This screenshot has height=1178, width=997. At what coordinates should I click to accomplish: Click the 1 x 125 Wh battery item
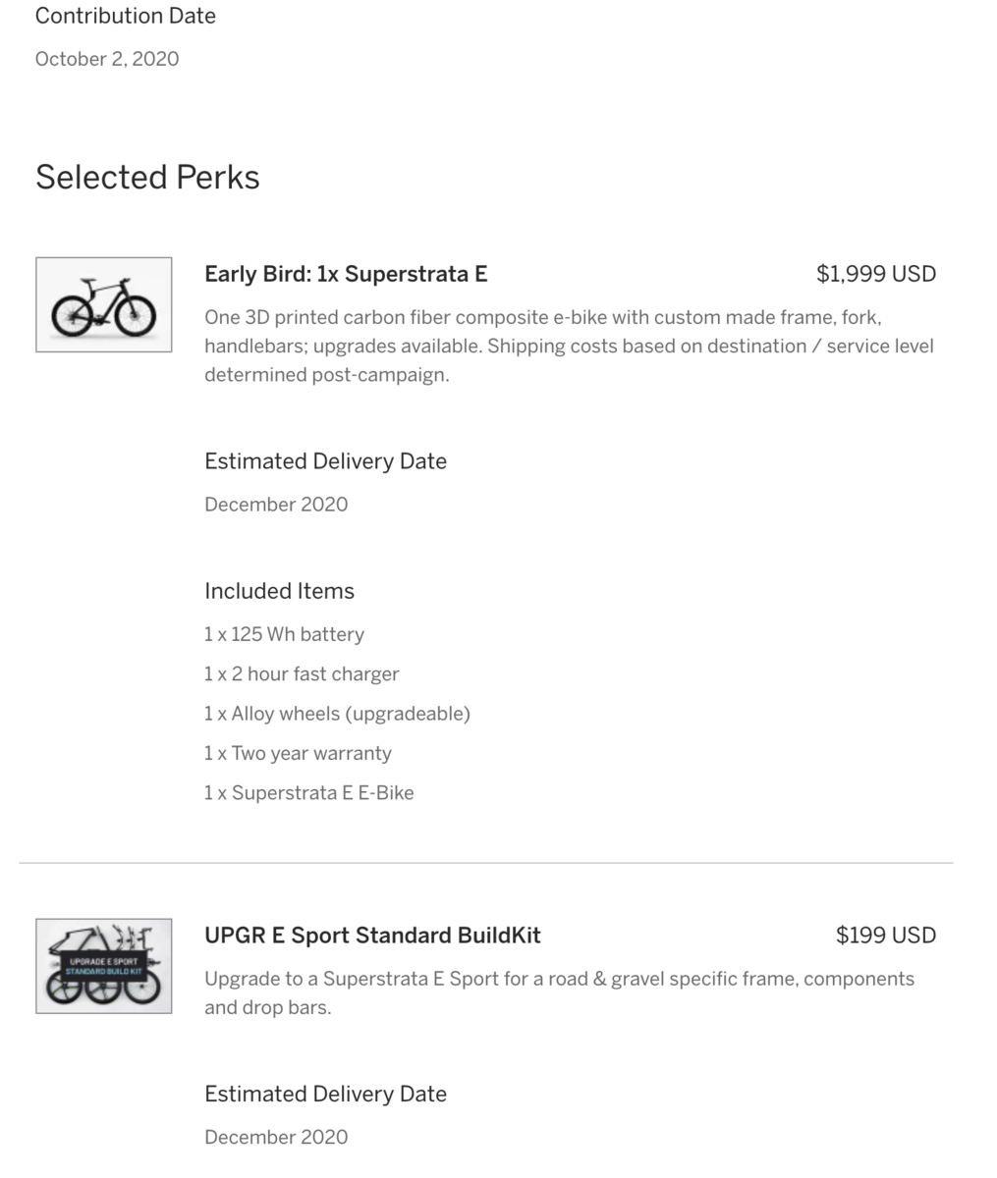(284, 634)
